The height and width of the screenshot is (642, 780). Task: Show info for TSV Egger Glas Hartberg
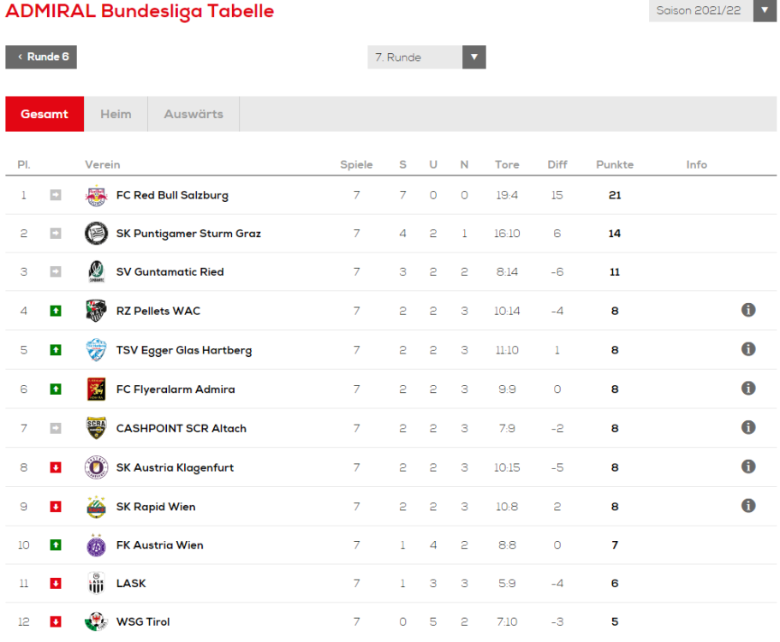pyautogui.click(x=748, y=349)
